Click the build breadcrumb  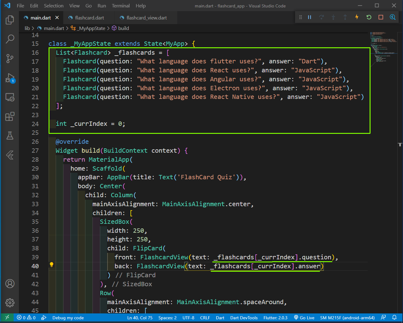(123, 28)
